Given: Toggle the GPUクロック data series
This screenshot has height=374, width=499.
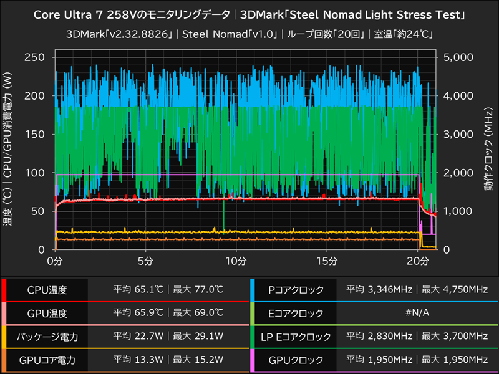Looking at the screenshot, I should (297, 360).
